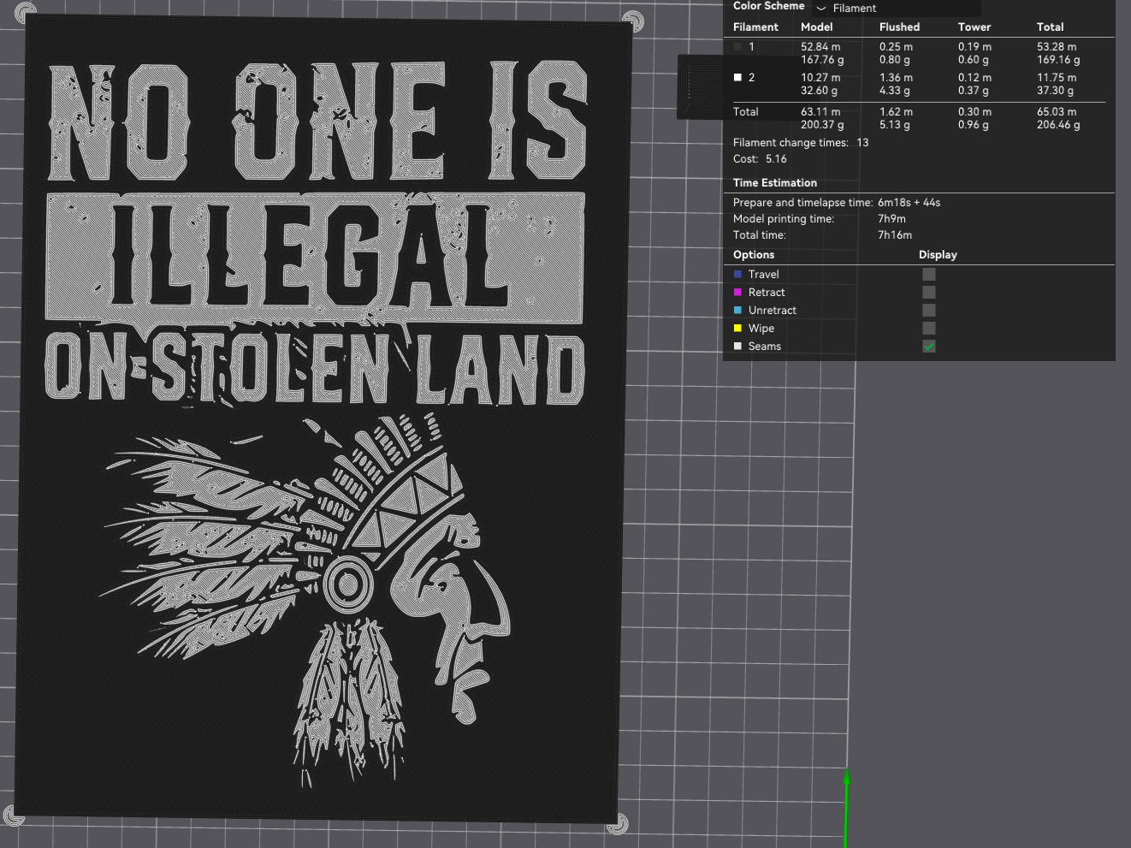Select the Travel option label
The height and width of the screenshot is (848, 1131).
point(763,275)
